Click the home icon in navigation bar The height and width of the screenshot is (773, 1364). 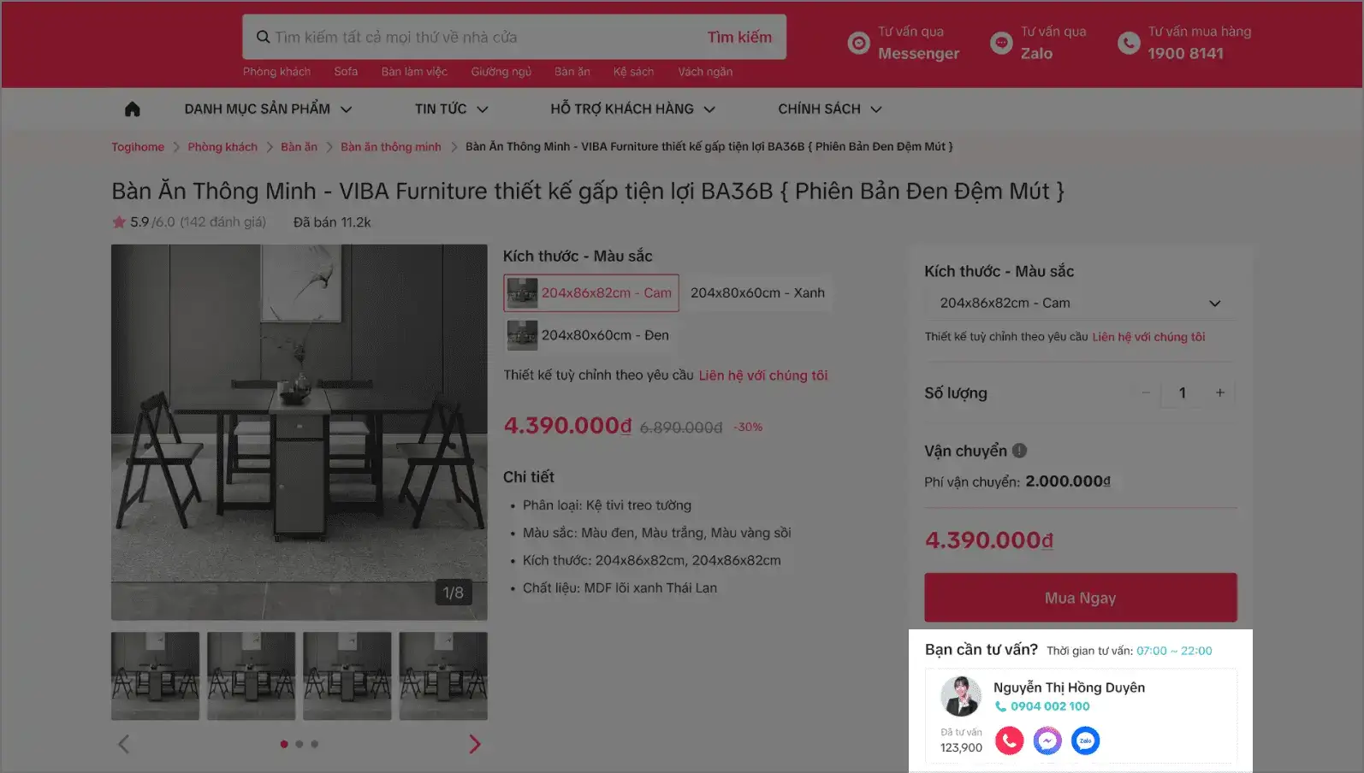[x=132, y=109]
